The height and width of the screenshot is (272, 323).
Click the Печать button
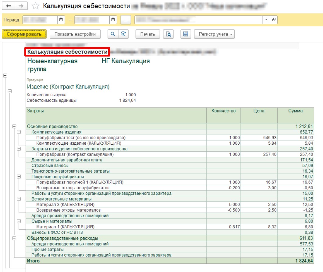[x=147, y=34]
